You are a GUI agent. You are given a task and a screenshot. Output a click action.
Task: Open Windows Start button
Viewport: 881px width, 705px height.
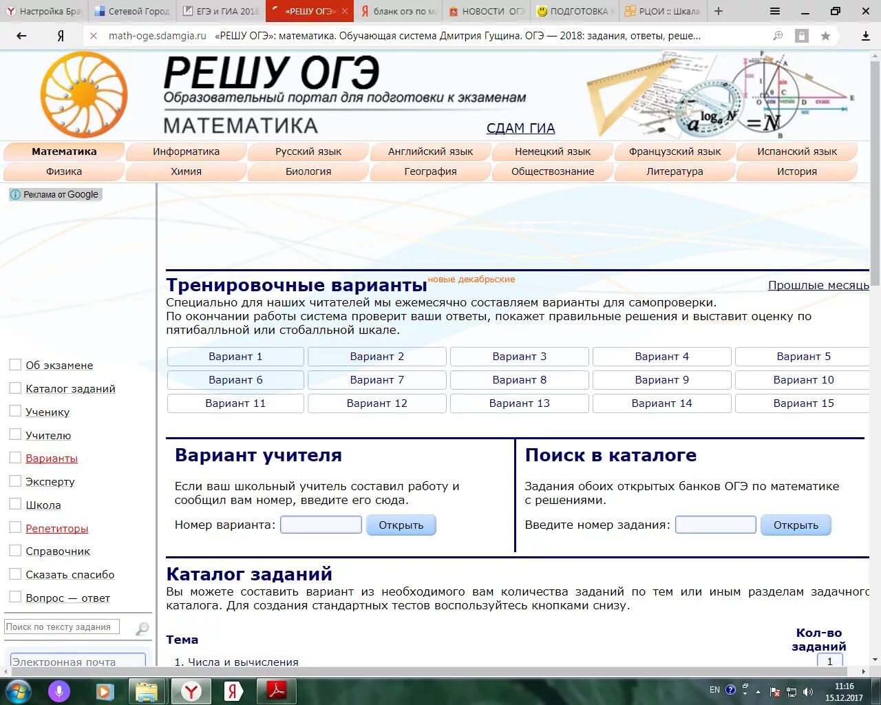pyautogui.click(x=18, y=691)
